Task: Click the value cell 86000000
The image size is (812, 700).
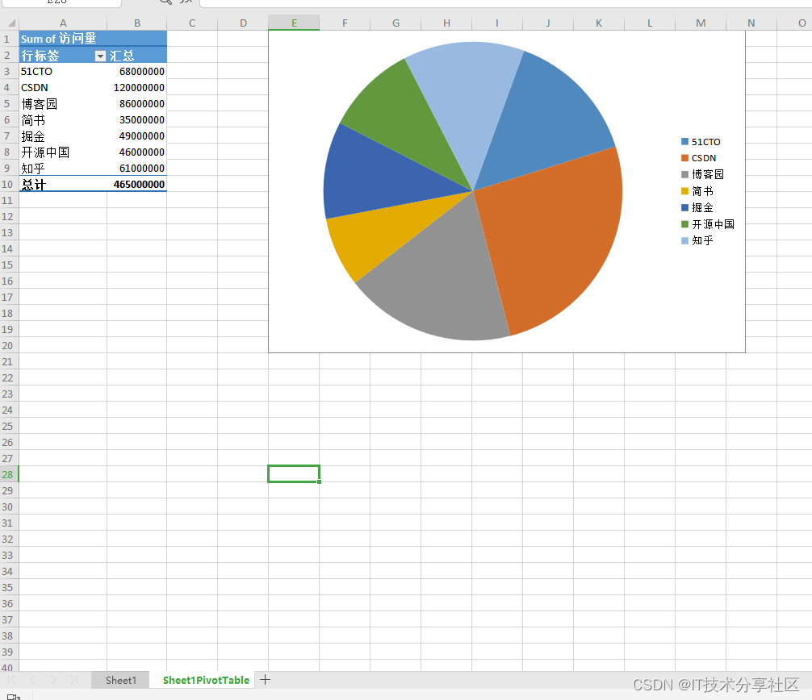Action: click(x=137, y=103)
